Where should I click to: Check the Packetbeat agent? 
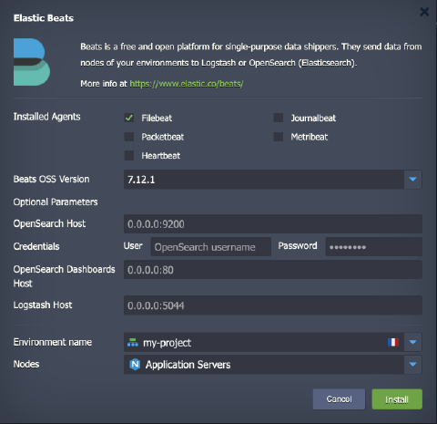click(129, 137)
